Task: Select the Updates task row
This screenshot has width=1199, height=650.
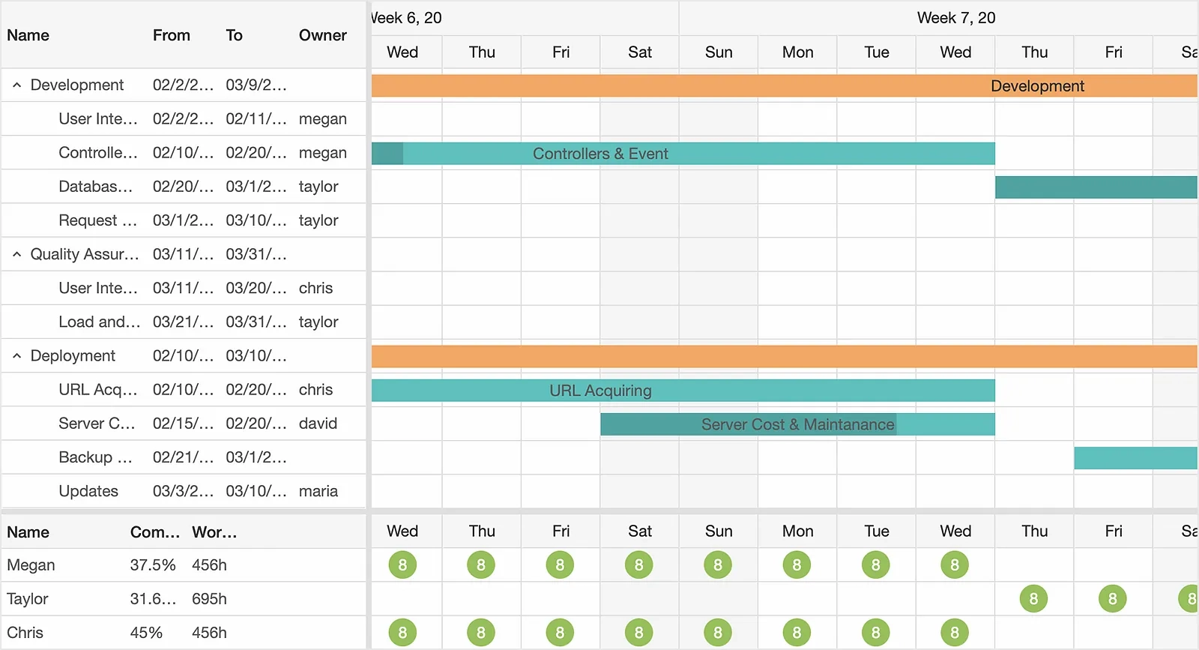Action: click(x=88, y=491)
